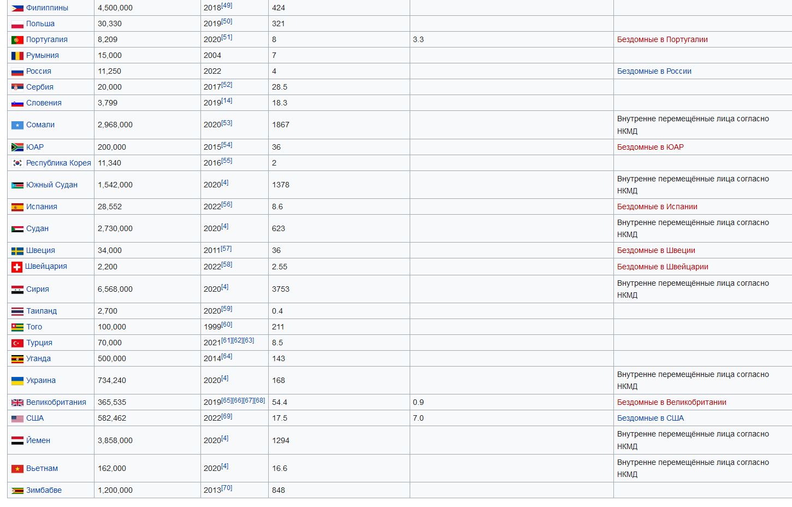Click the Romania flag icon
792x507 pixels.
[x=17, y=56]
